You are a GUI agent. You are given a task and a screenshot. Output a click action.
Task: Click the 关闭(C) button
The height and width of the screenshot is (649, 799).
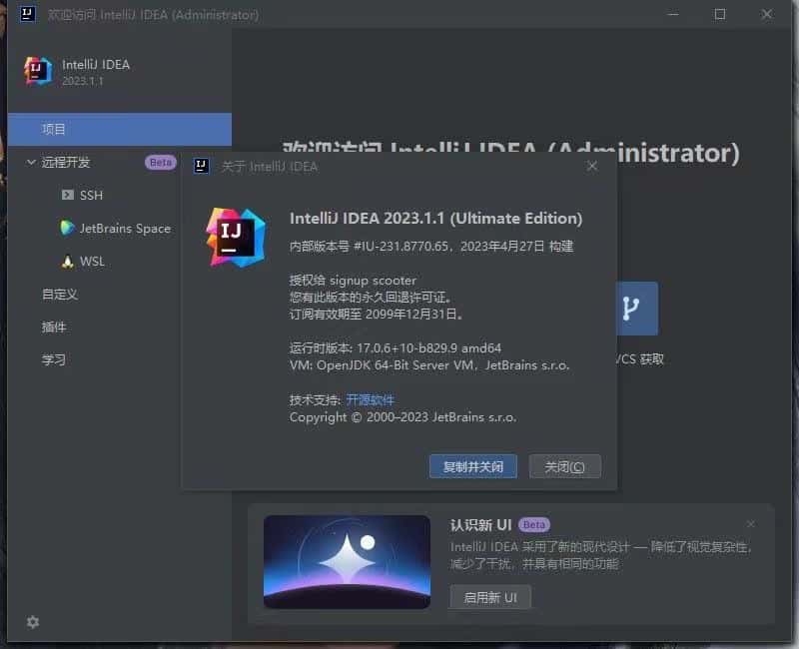564,466
